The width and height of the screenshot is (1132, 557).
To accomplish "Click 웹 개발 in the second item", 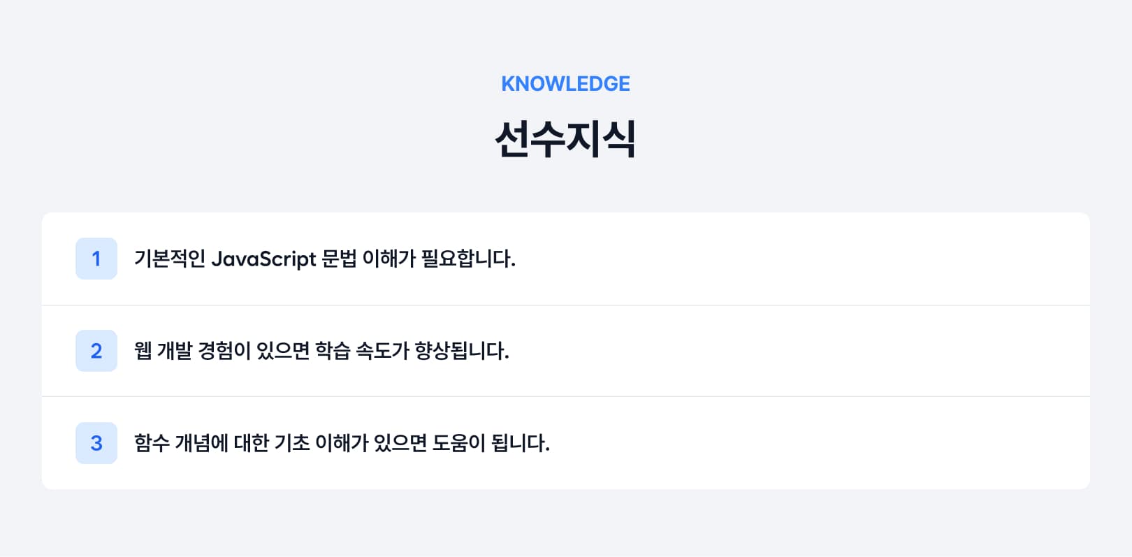I will 164,351.
